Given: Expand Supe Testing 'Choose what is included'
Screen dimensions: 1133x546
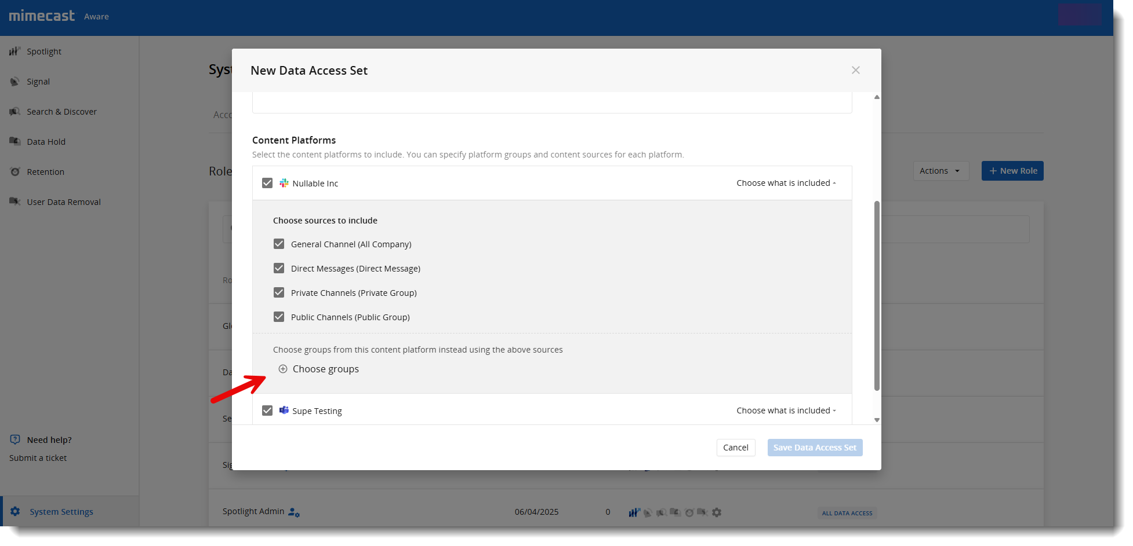Looking at the screenshot, I should (x=786, y=411).
